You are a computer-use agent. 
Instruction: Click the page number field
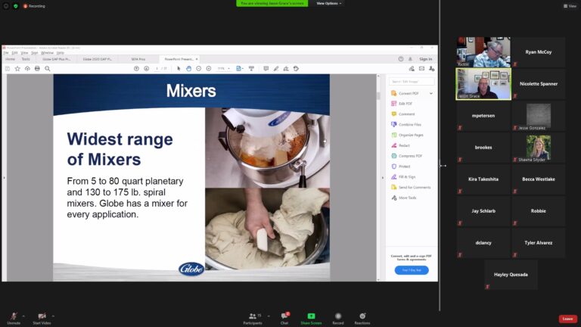point(157,69)
